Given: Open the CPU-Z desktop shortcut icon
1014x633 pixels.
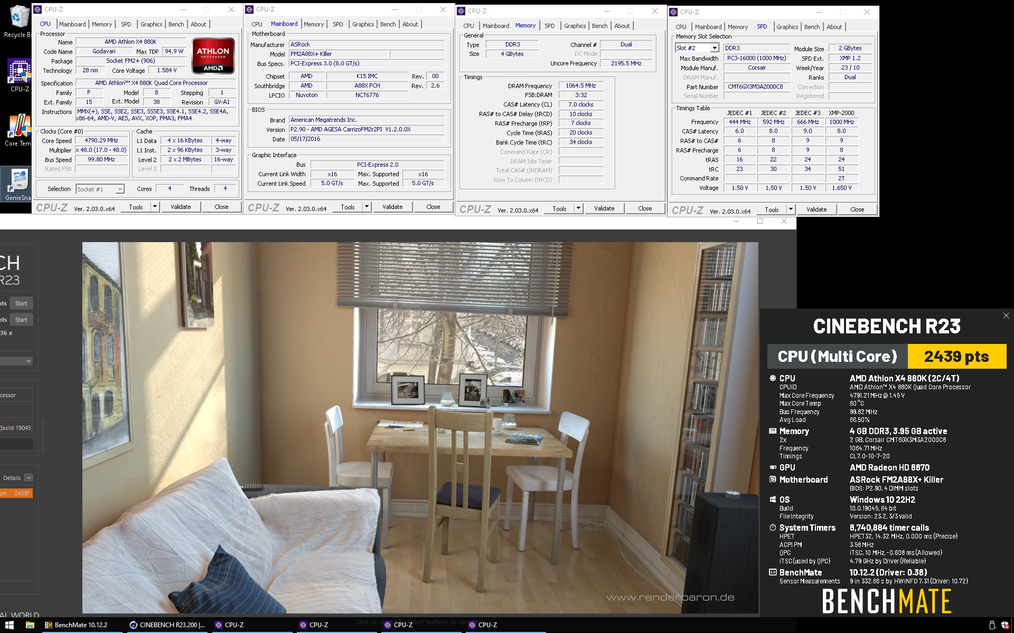Looking at the screenshot, I should (19, 75).
